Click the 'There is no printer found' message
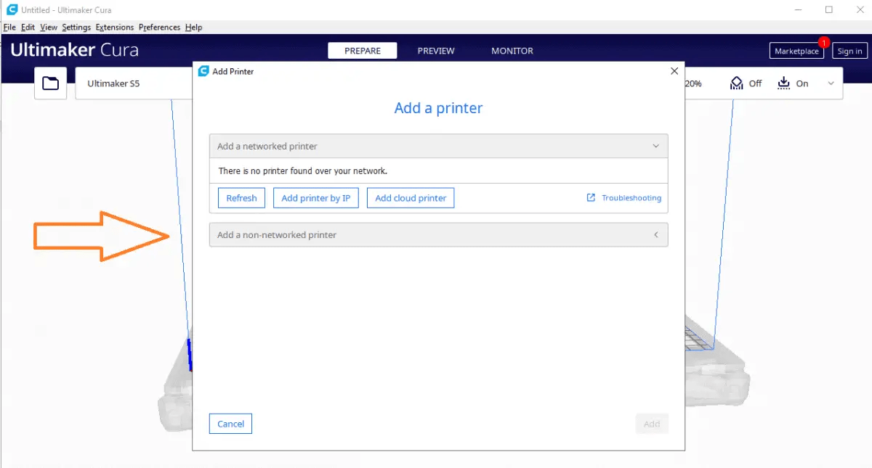The width and height of the screenshot is (872, 468). 303,171
